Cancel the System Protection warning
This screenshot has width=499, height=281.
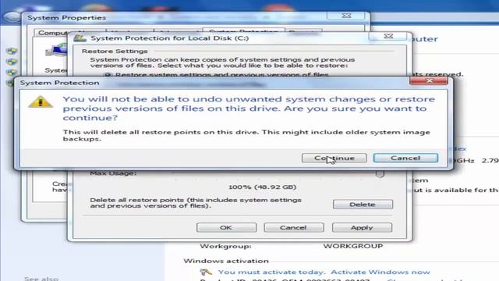(405, 158)
